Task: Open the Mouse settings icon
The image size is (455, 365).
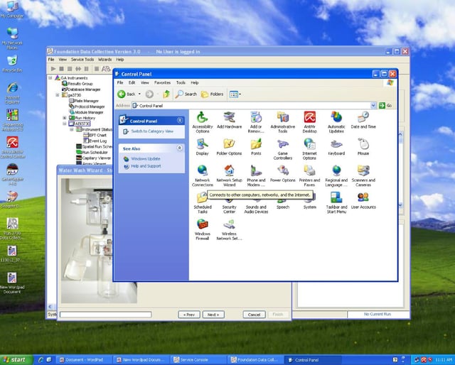Action: pyautogui.click(x=363, y=147)
